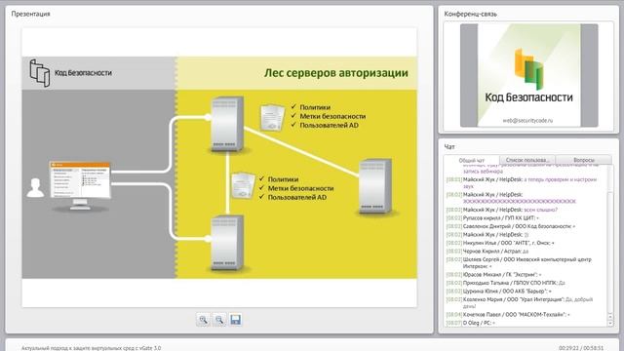
Task: Save the presentation with the floppy disk icon
Action: coord(235,320)
